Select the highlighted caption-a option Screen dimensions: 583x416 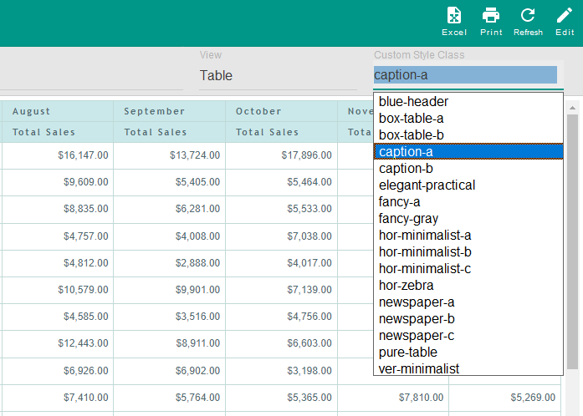468,151
